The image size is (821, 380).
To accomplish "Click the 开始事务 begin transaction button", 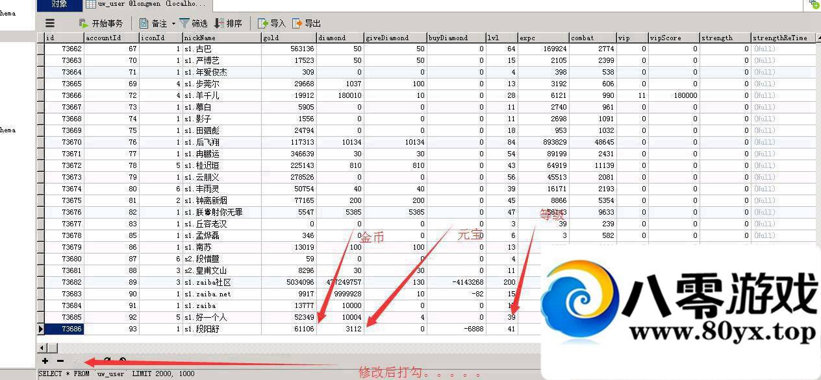I will (101, 23).
